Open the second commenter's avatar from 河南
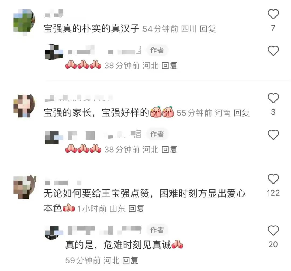The height and width of the screenshot is (271, 291). pyautogui.click(x=25, y=106)
